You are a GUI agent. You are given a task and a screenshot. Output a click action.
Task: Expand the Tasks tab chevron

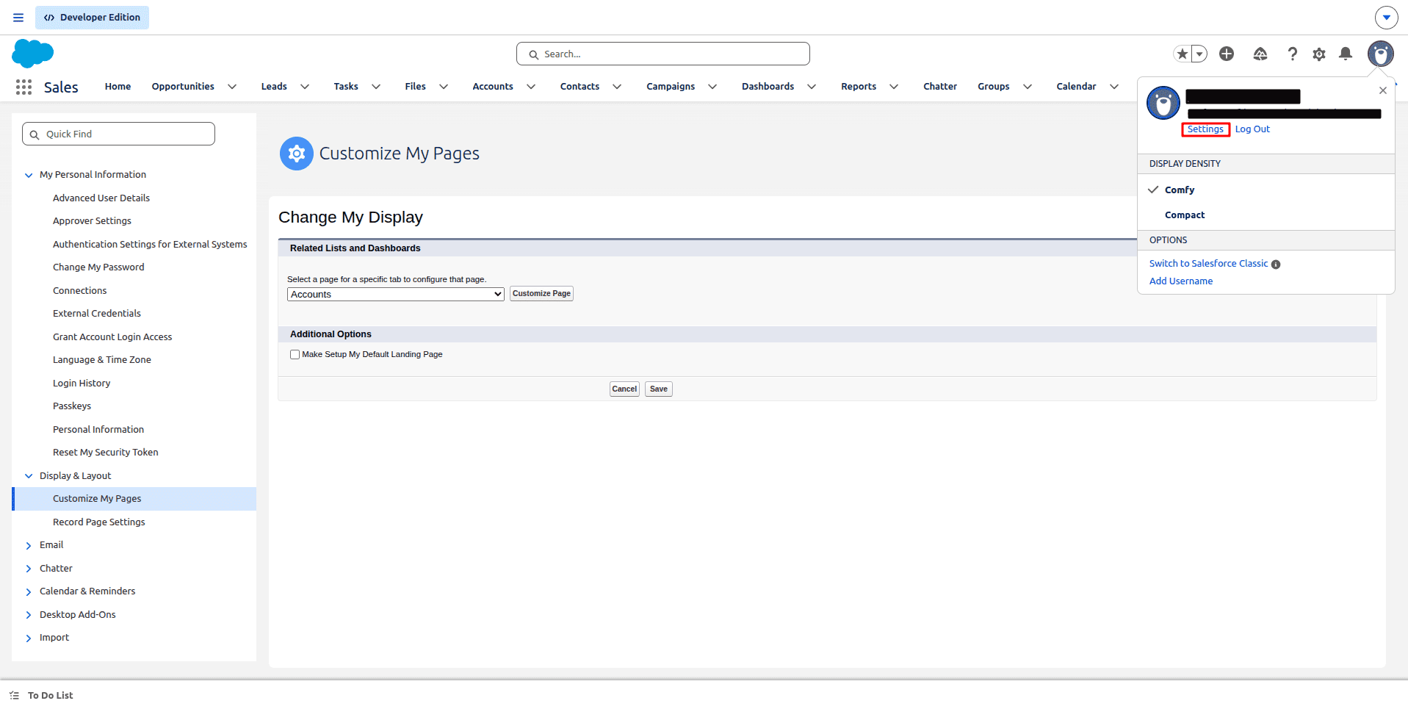click(376, 87)
